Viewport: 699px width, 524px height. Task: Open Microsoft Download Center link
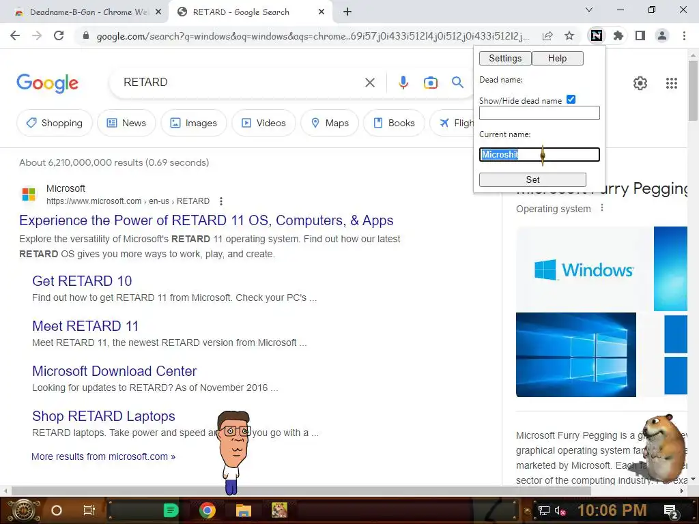pos(114,371)
